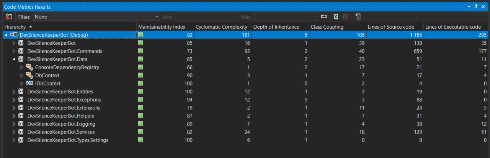The image size is (490, 158).
Task: Click the namespace icon for DevSilenceKeeperBot.Services
Action: point(21,132)
